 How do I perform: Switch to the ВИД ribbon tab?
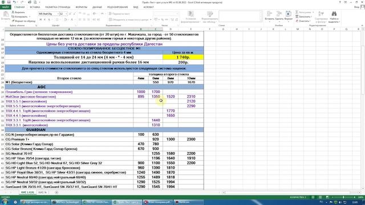click(136, 7)
